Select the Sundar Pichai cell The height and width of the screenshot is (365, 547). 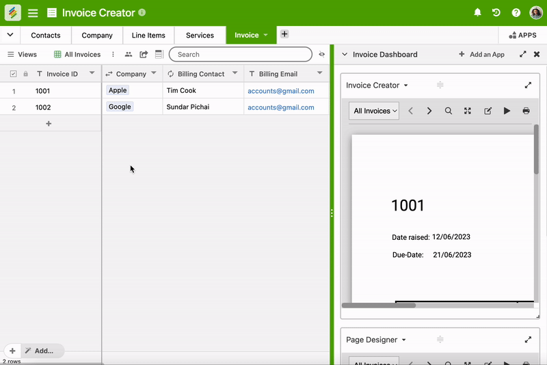click(x=203, y=107)
